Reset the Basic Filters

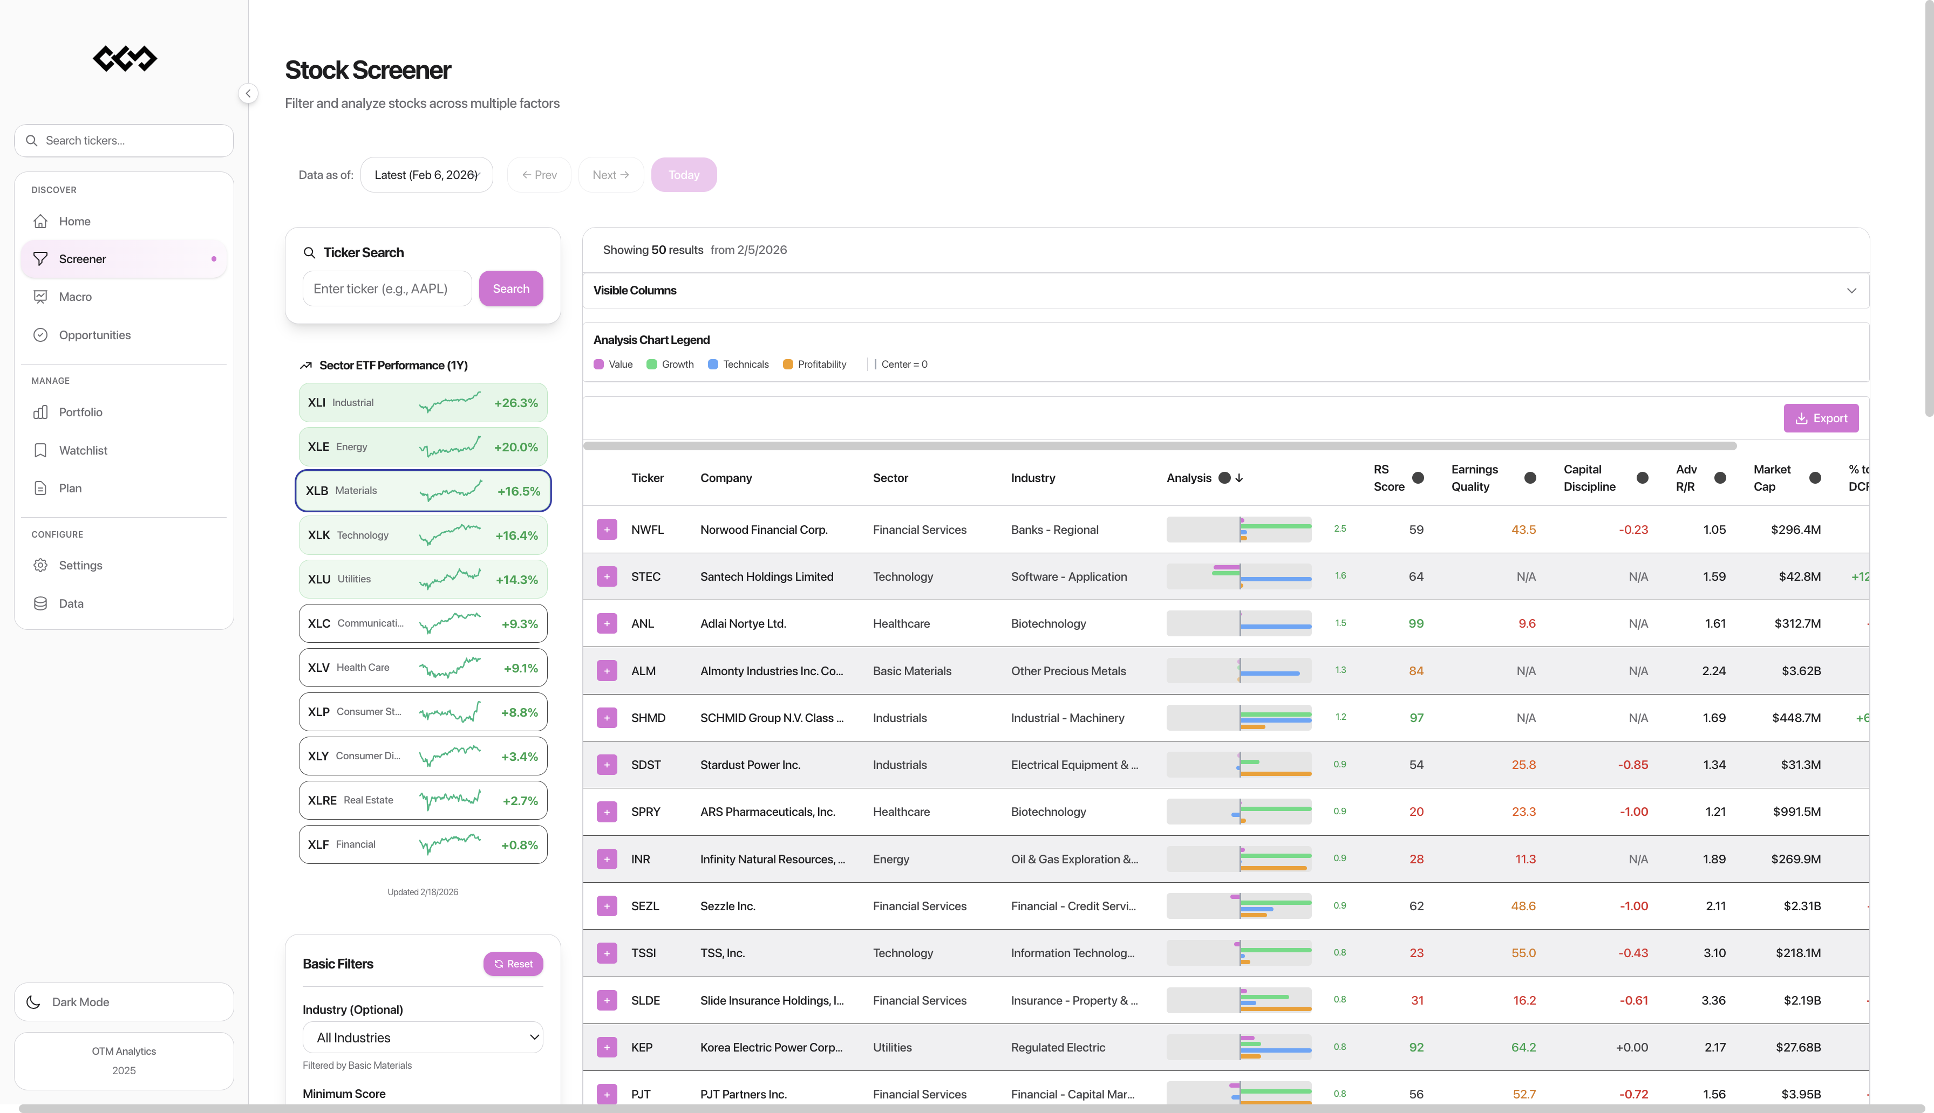513,964
